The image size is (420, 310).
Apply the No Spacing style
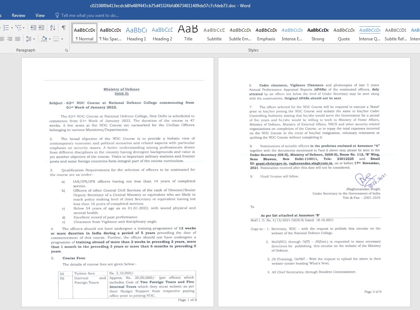(x=110, y=33)
